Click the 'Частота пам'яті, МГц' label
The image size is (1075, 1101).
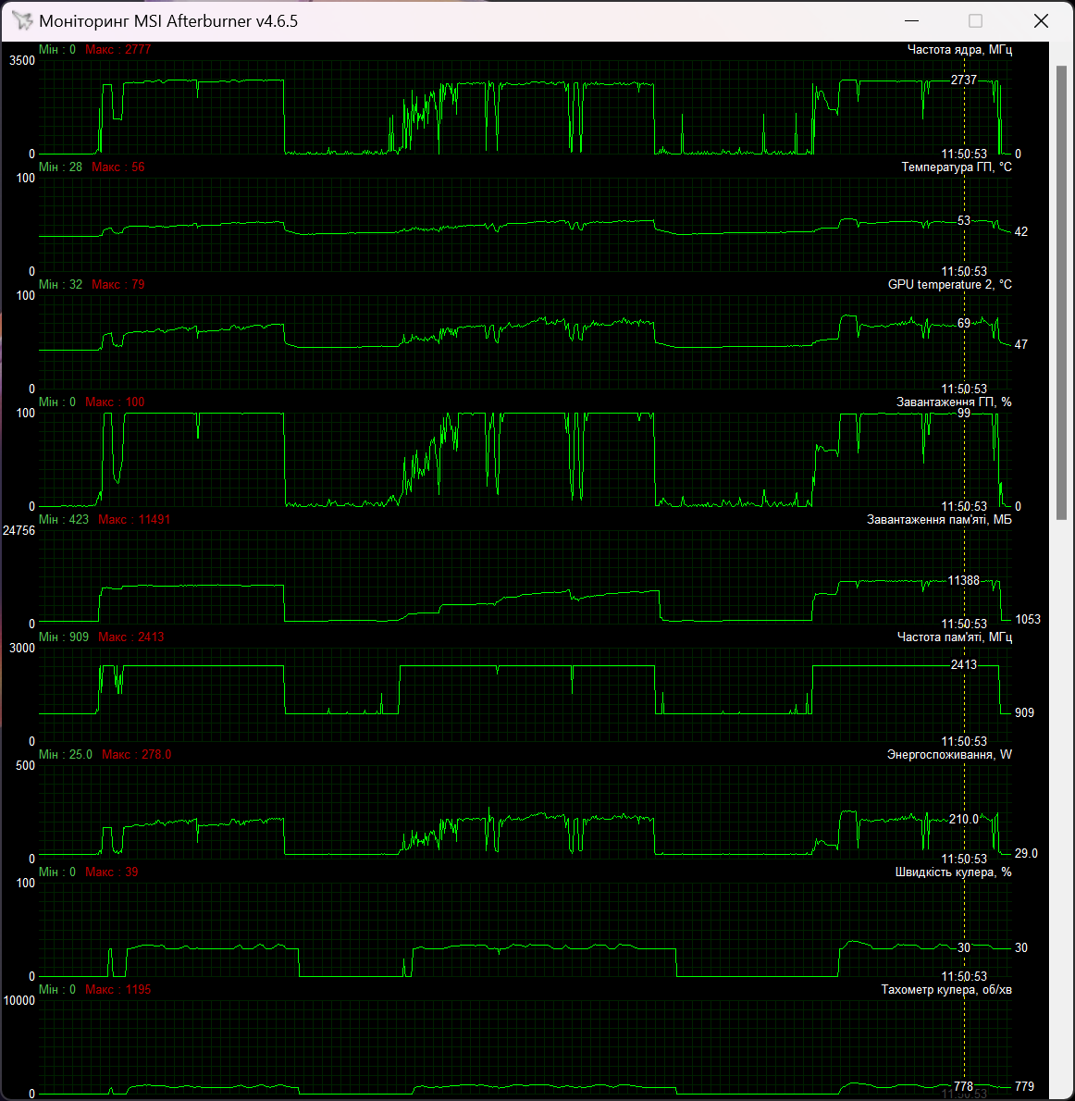[954, 637]
